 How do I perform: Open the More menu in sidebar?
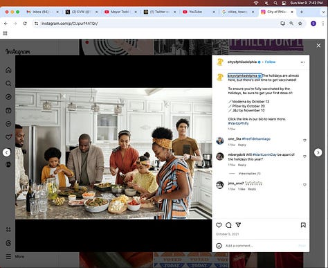tap(15, 256)
